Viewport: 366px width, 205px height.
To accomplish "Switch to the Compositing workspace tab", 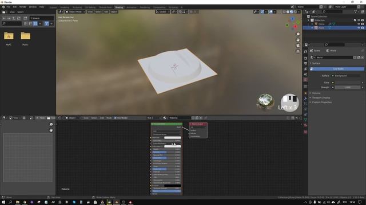I will point(159,7).
